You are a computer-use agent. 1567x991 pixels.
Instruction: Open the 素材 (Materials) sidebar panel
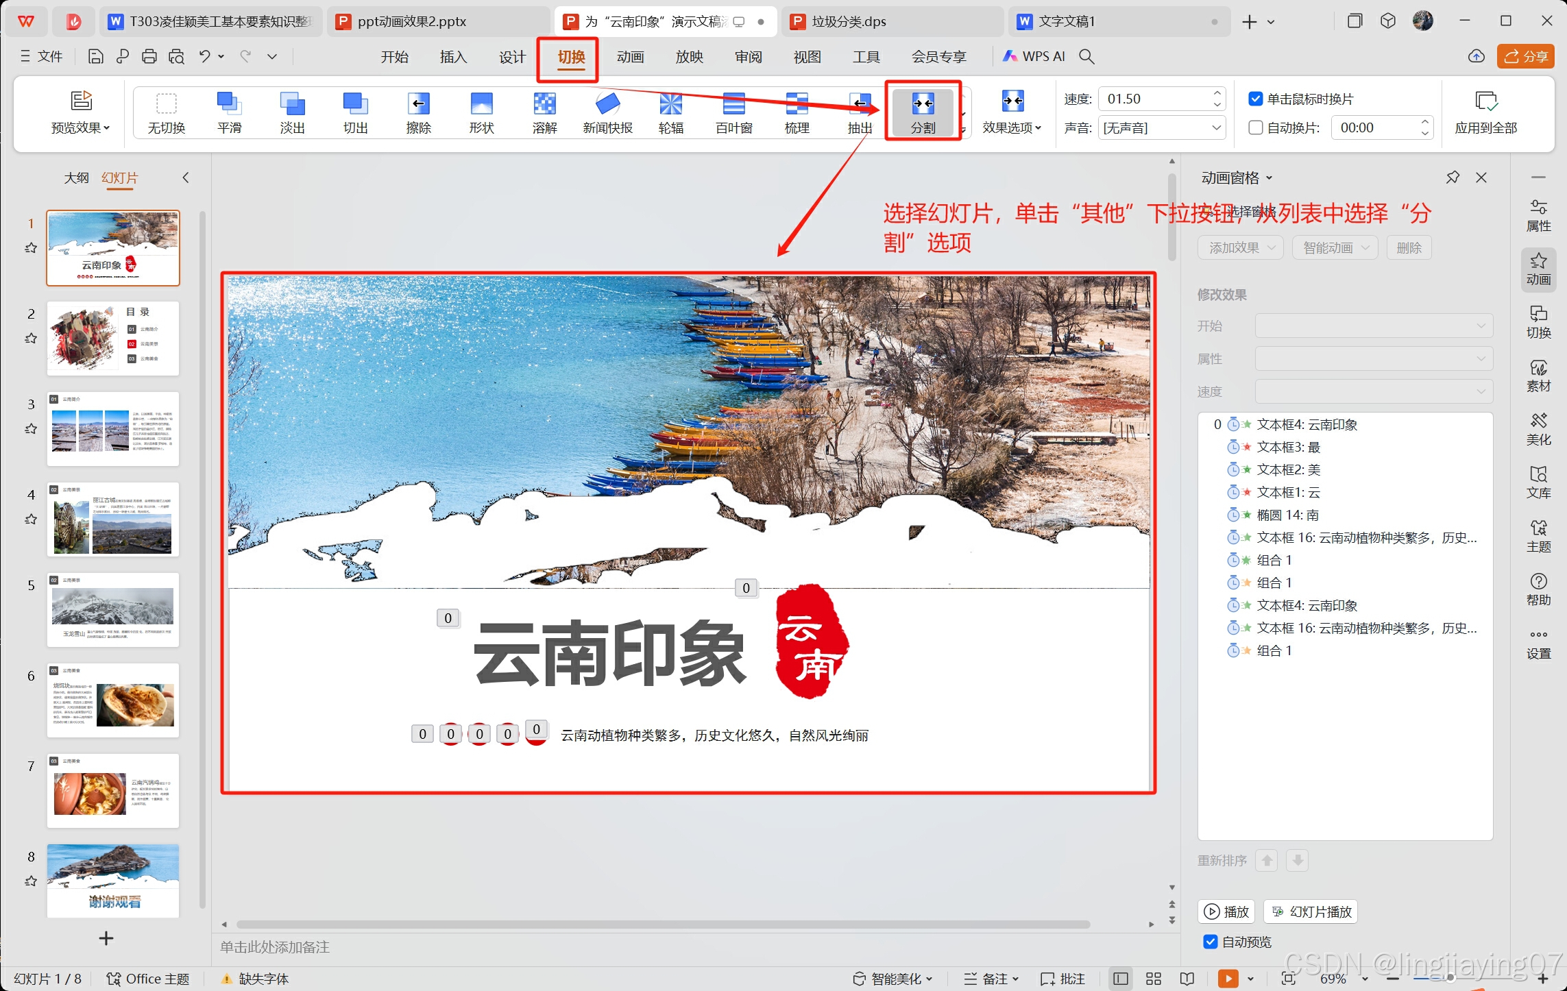(1538, 376)
